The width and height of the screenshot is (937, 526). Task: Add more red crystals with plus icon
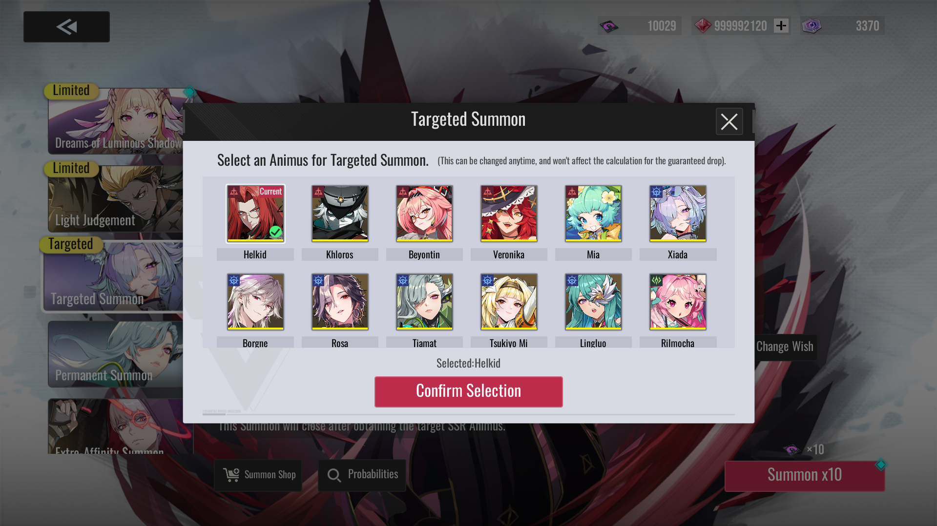pyautogui.click(x=781, y=26)
